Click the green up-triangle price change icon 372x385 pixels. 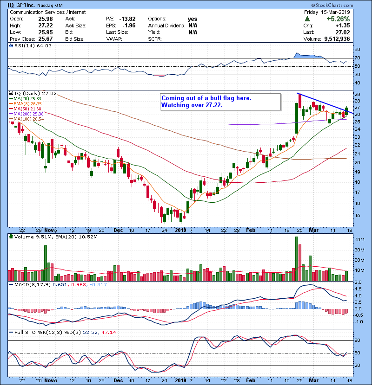pos(307,19)
